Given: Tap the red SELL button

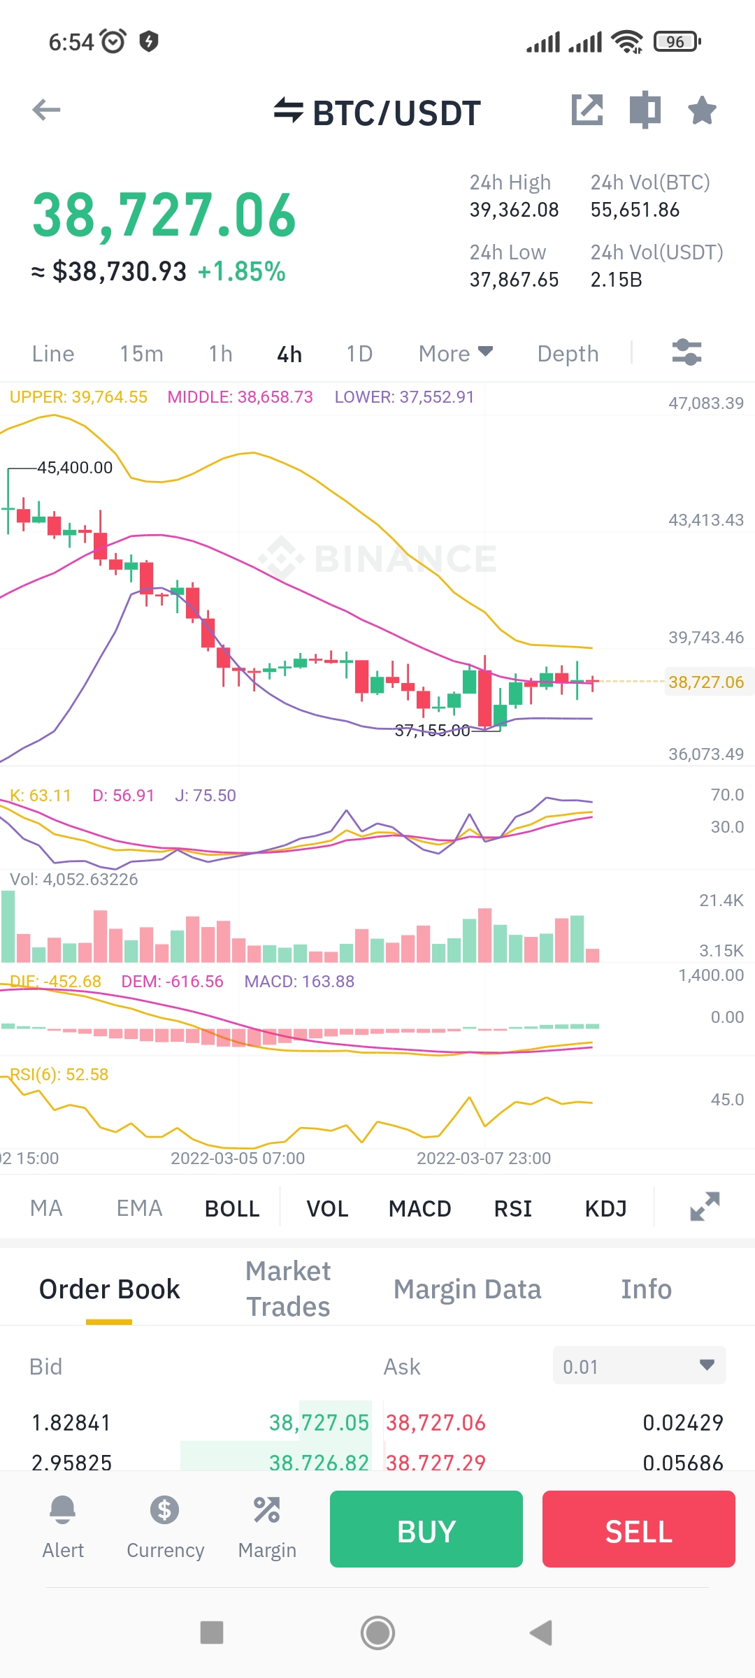Looking at the screenshot, I should click(x=639, y=1529).
